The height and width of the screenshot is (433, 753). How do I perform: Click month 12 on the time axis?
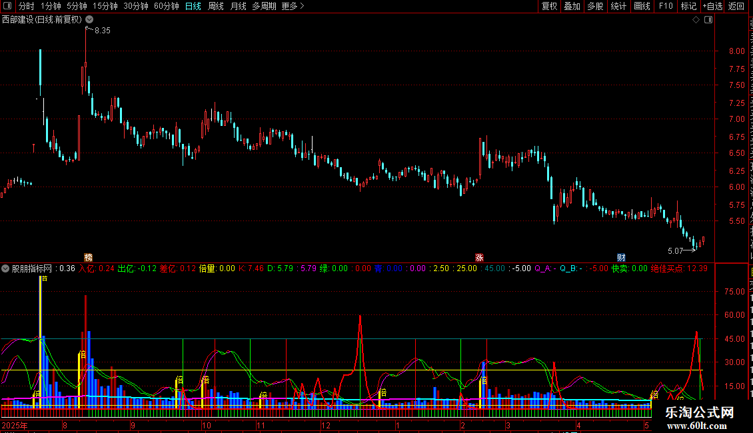(x=326, y=425)
